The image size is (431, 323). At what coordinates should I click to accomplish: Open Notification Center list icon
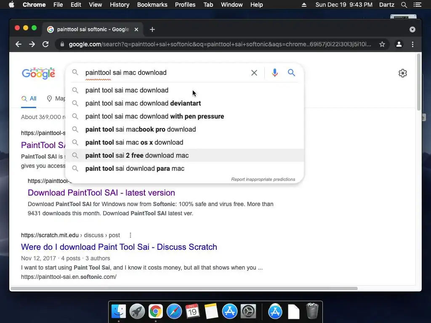tap(418, 5)
